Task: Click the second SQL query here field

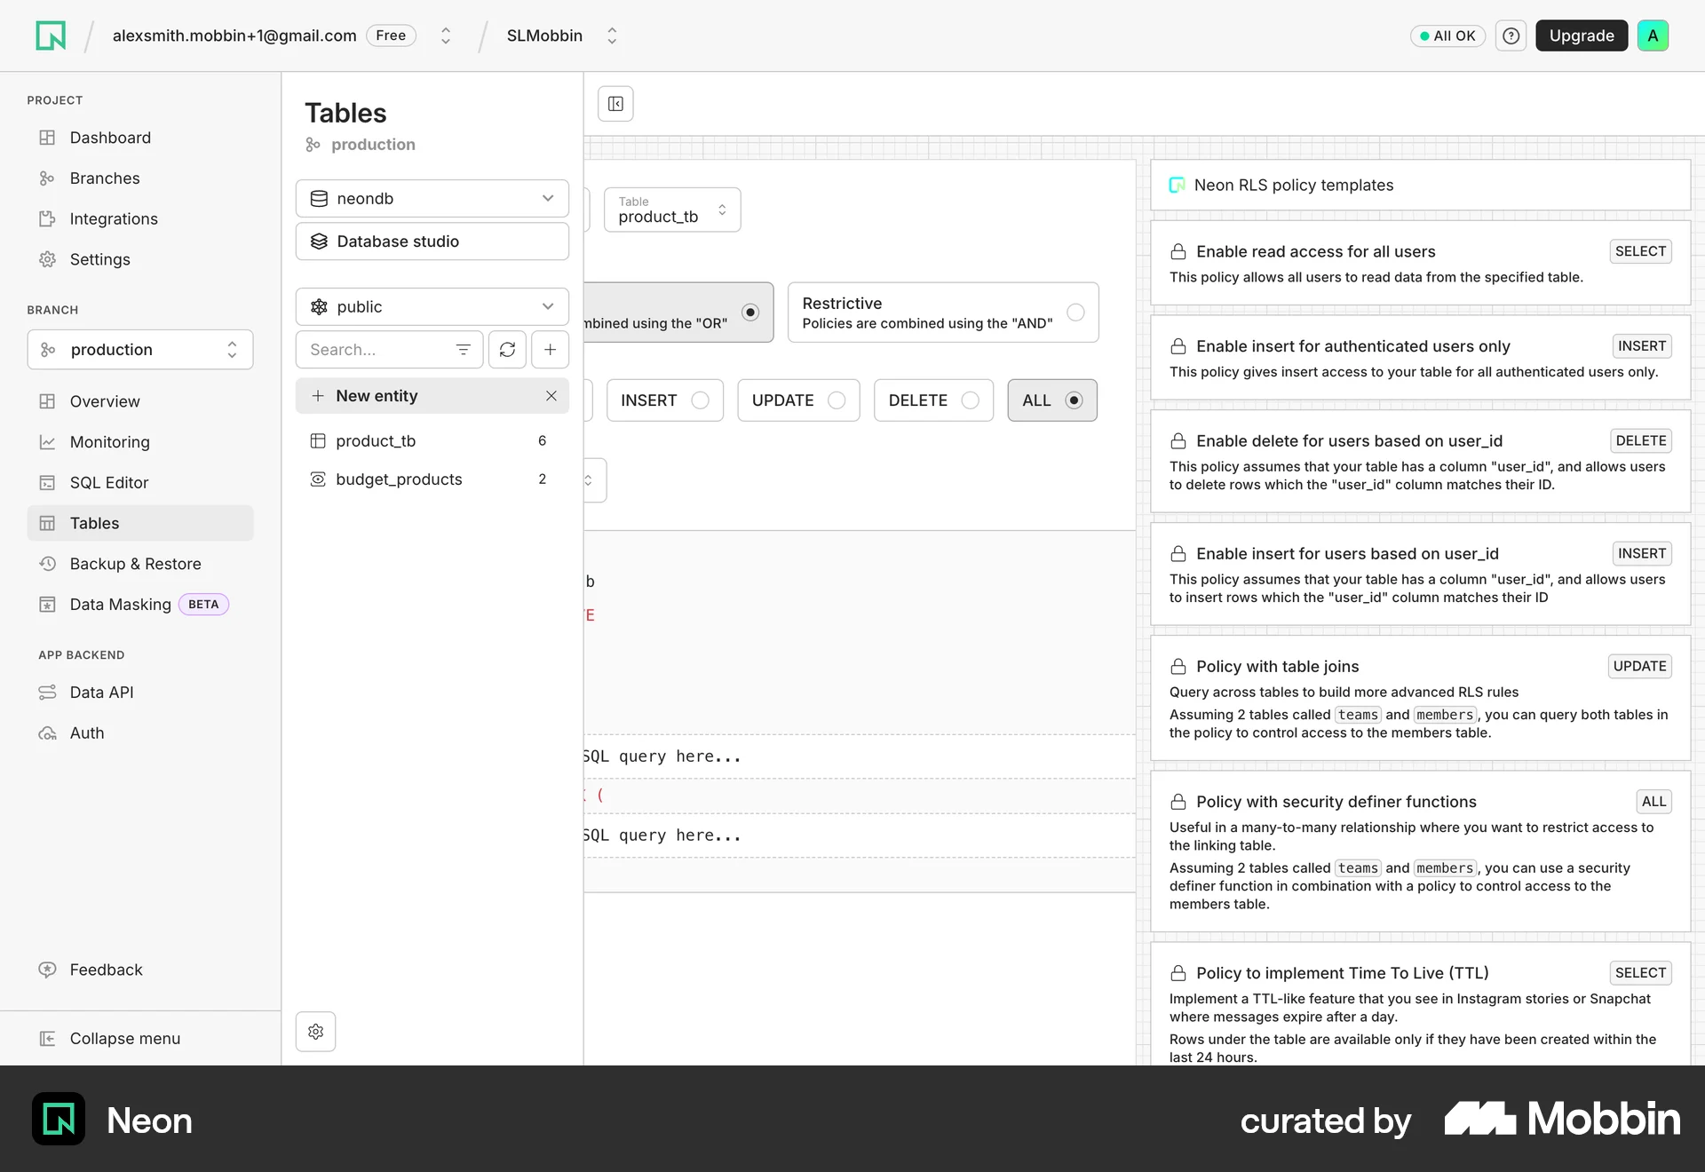Action: click(x=860, y=835)
